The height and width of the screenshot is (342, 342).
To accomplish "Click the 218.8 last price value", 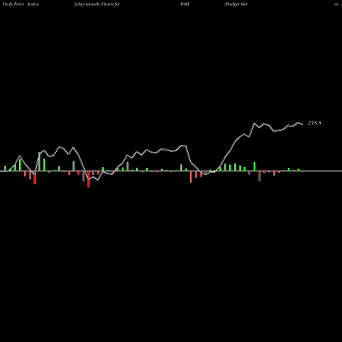I will [x=315, y=123].
